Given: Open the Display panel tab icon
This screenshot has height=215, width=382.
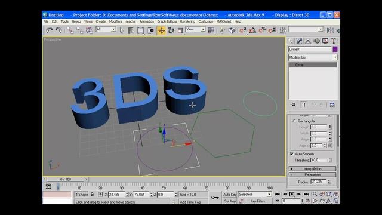Looking at the screenshot, I should click(325, 41).
